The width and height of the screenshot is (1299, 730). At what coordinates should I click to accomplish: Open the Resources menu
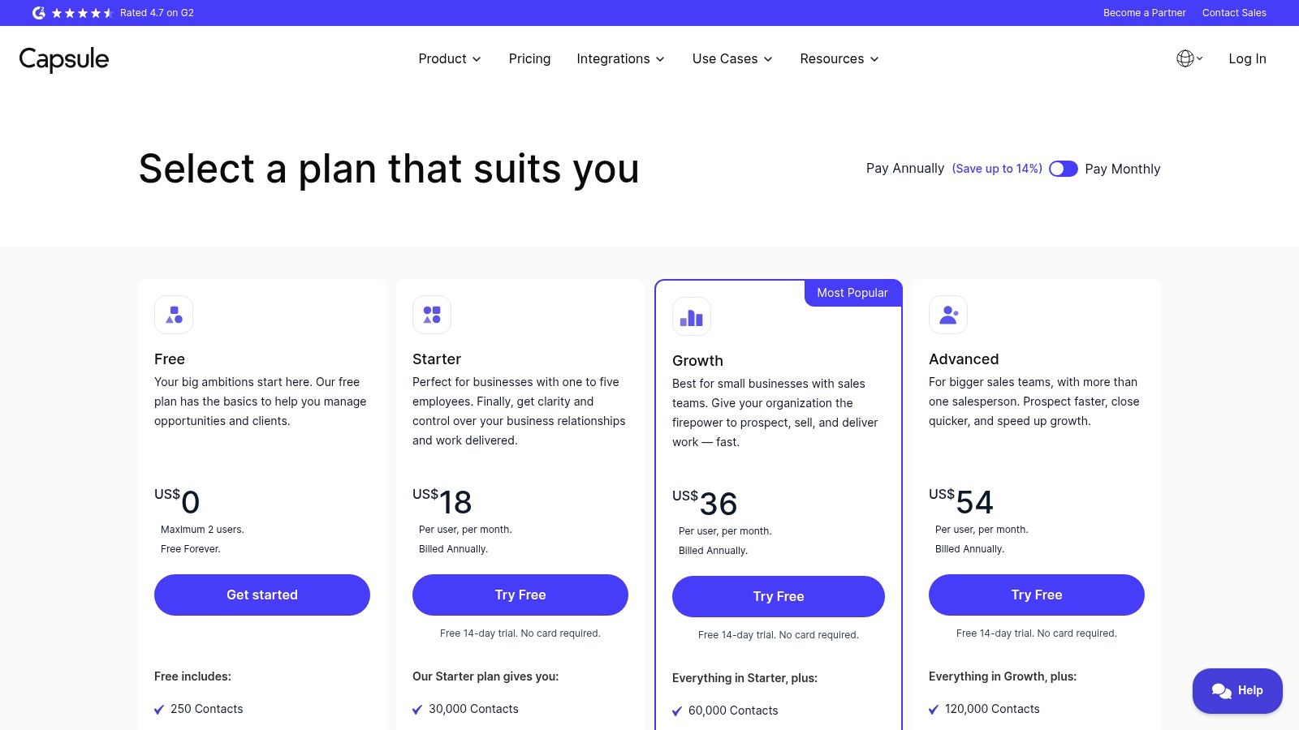click(839, 58)
